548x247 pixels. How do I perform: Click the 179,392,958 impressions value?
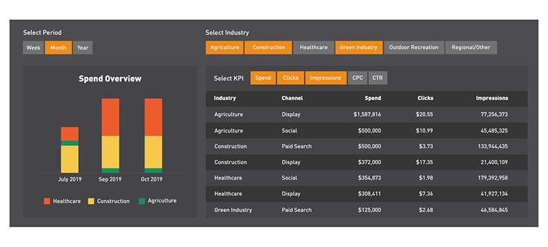(493, 178)
